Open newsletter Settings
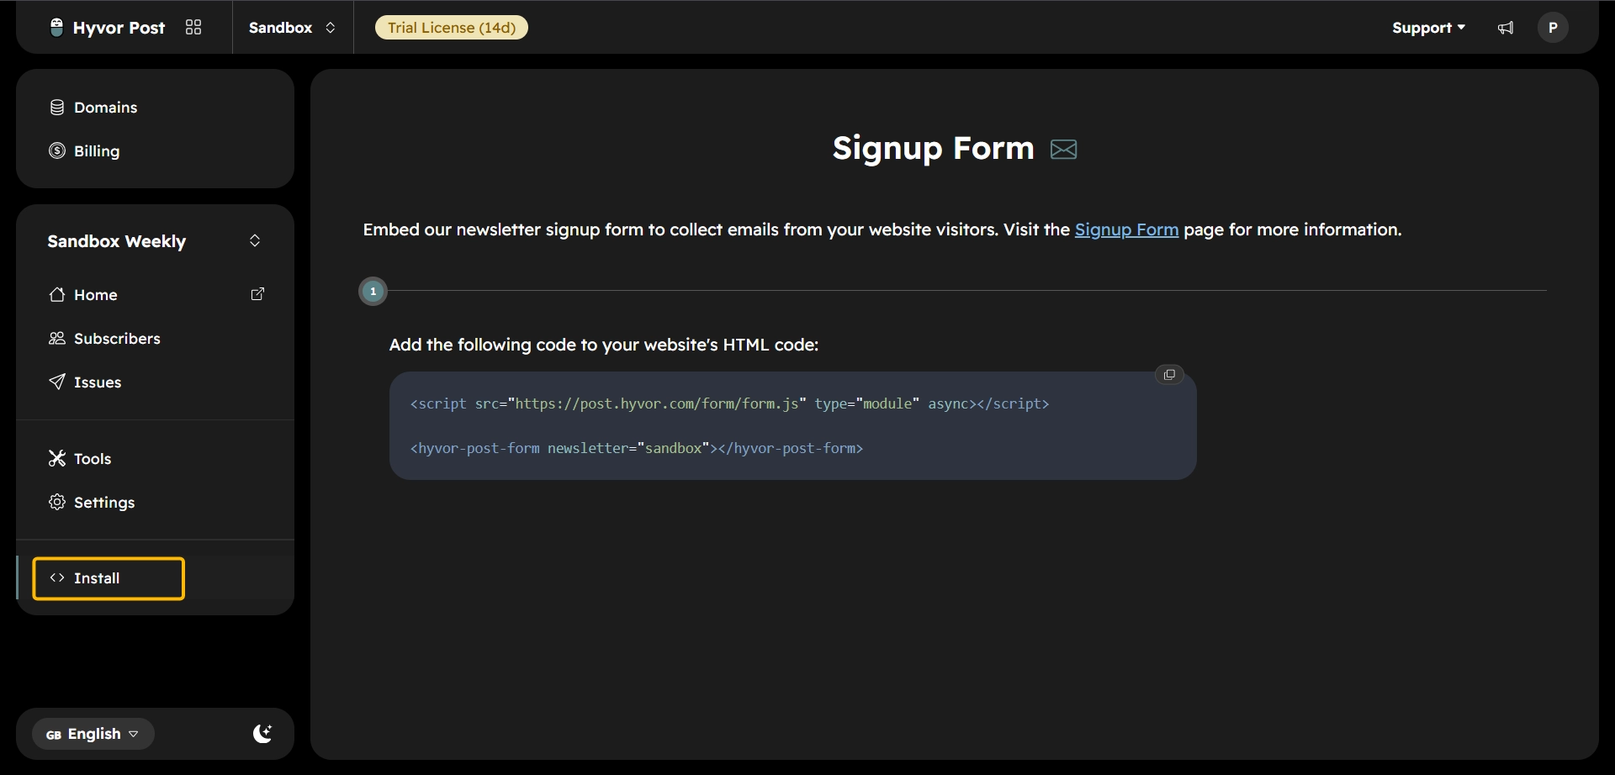This screenshot has width=1615, height=775. 155,503
